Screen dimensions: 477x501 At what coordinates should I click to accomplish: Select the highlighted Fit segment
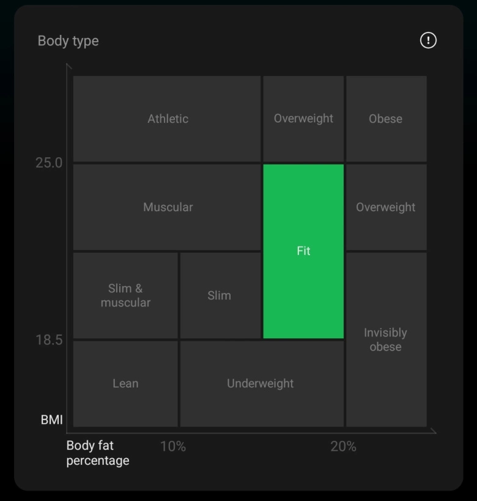pyautogui.click(x=303, y=251)
